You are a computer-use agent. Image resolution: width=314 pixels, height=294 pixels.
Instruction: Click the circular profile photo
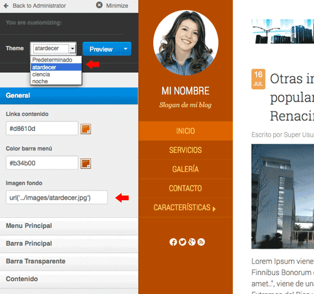coord(186,43)
